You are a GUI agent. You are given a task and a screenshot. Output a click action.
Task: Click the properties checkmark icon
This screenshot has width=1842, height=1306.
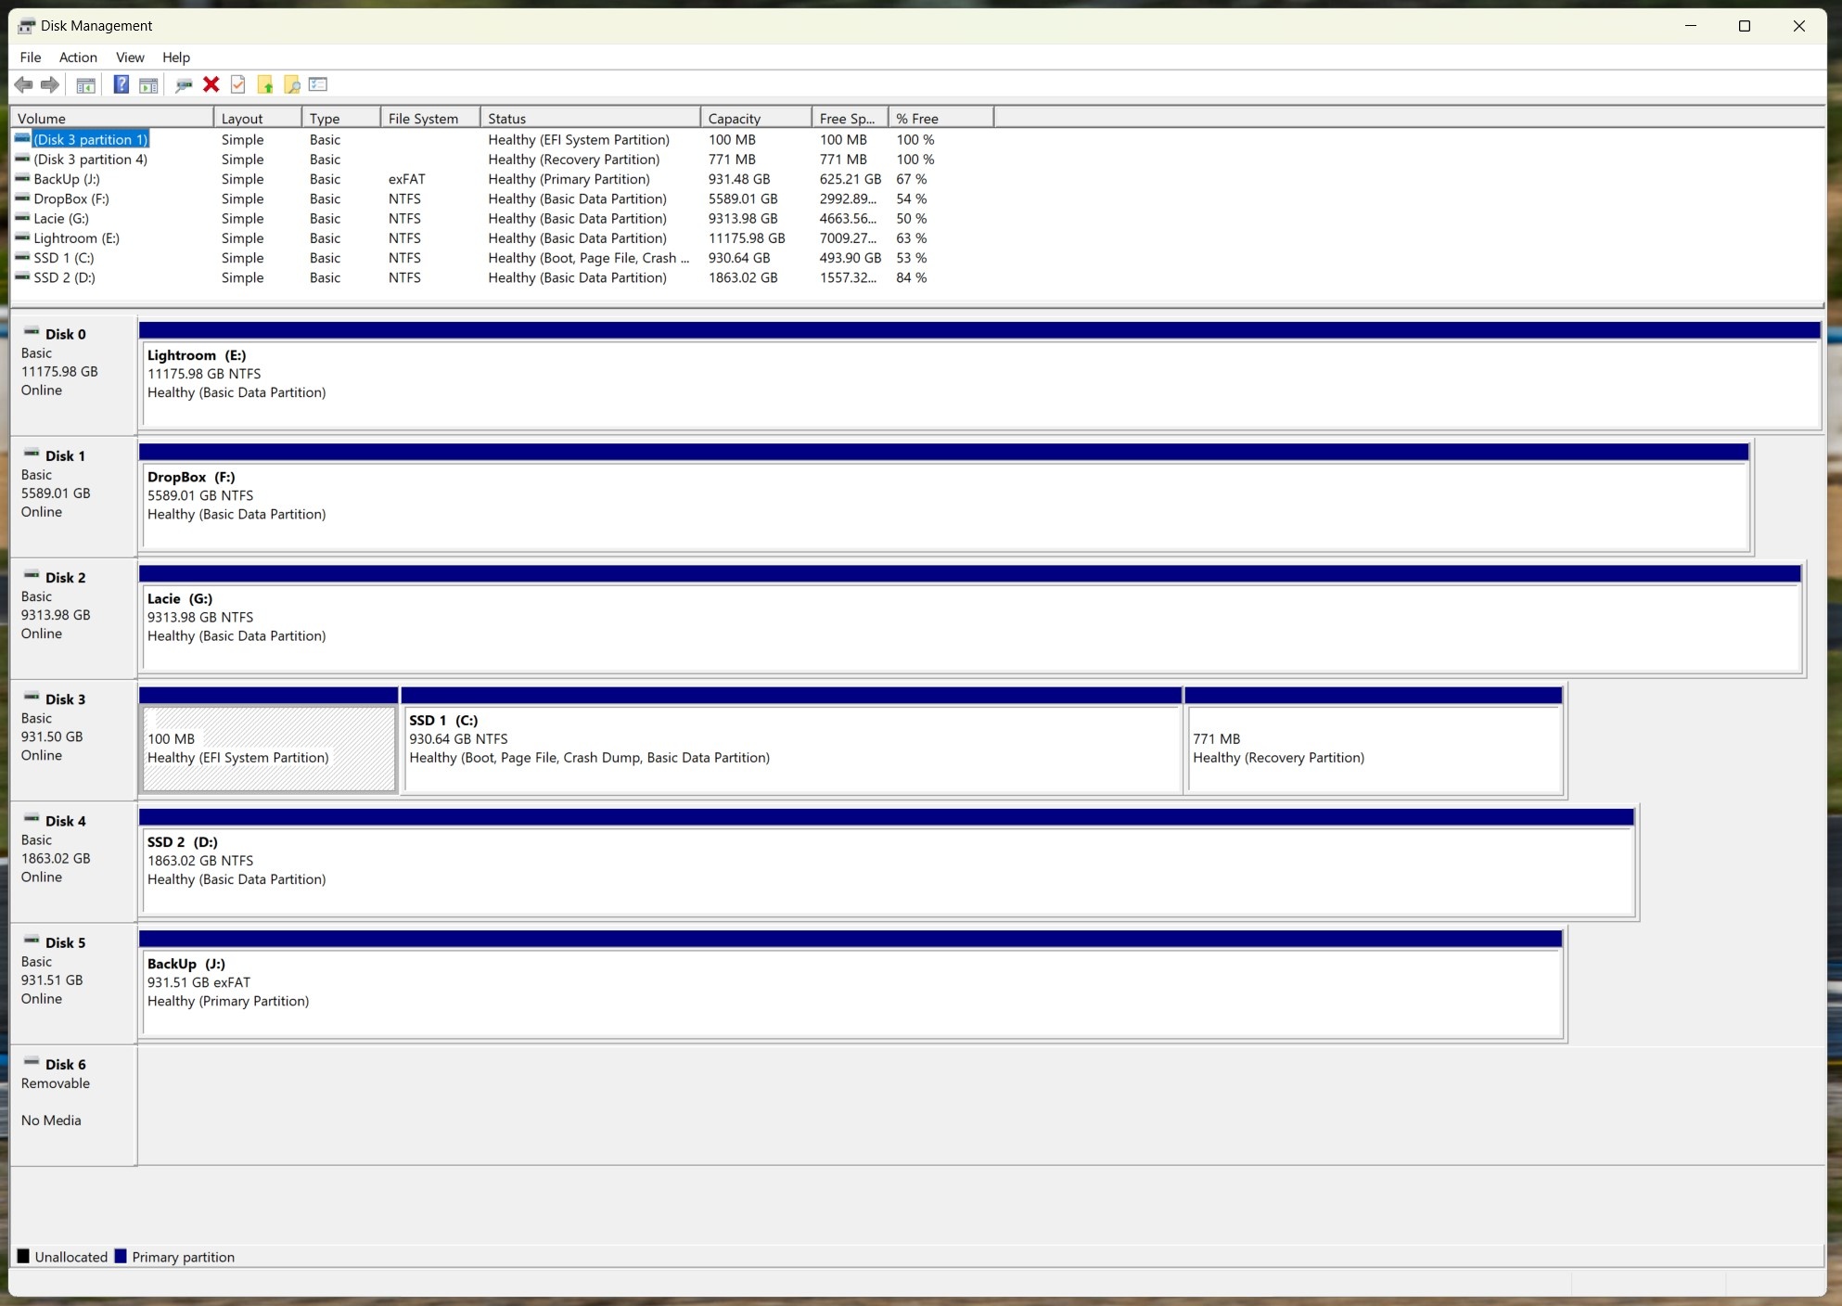tap(238, 84)
